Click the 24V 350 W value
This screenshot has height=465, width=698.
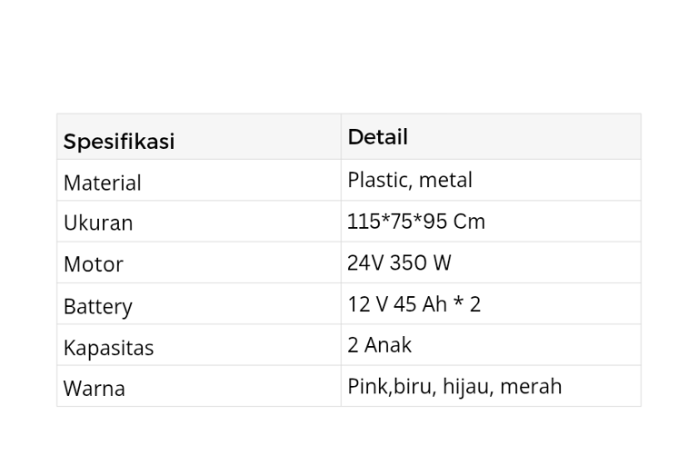(399, 262)
